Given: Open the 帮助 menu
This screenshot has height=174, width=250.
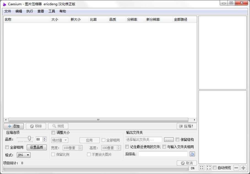Looking at the screenshot, I should tap(63, 11).
